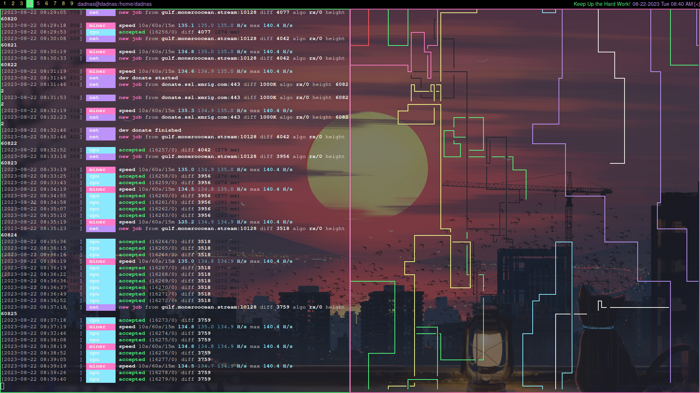Click the net tag on the 08:29:05 line
Screen dimensions: 700x393
(101, 12)
